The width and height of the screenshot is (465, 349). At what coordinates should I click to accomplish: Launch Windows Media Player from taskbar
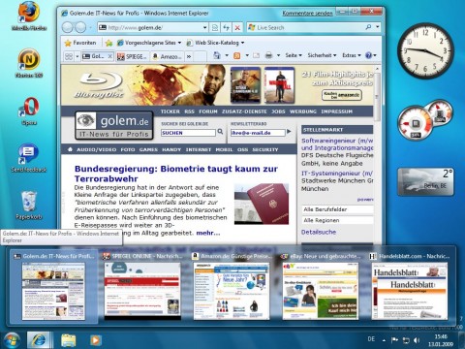point(95,340)
